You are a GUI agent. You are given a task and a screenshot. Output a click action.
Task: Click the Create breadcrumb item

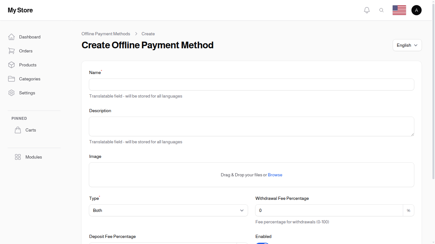pos(148,34)
